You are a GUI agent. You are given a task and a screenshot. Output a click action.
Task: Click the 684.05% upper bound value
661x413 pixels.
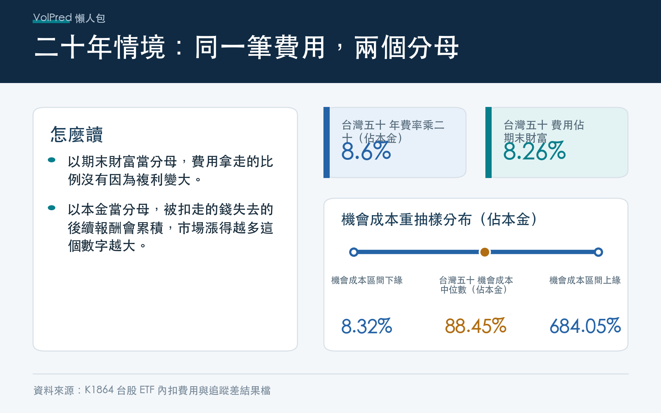click(585, 326)
